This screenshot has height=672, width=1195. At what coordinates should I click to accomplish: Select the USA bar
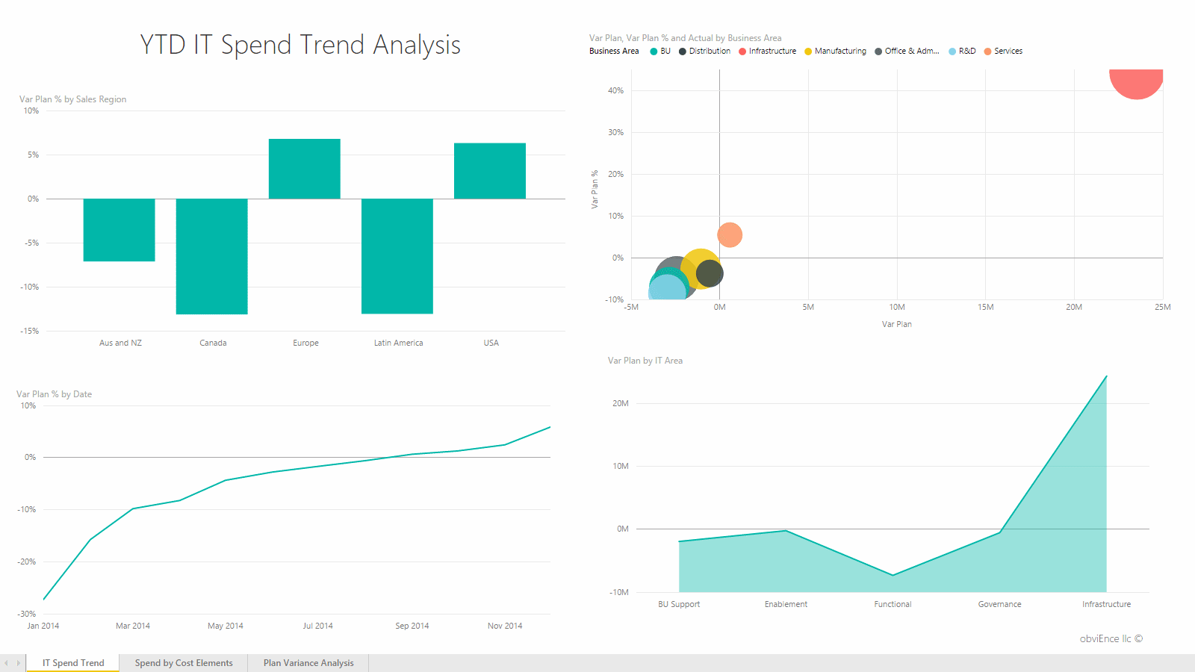coord(490,171)
